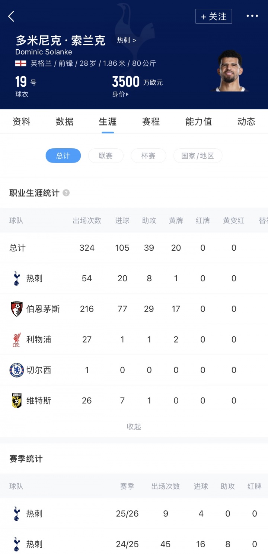Screen dimensions: 268x554
Task: Open the 热刺 team link in header
Action: pos(127,40)
